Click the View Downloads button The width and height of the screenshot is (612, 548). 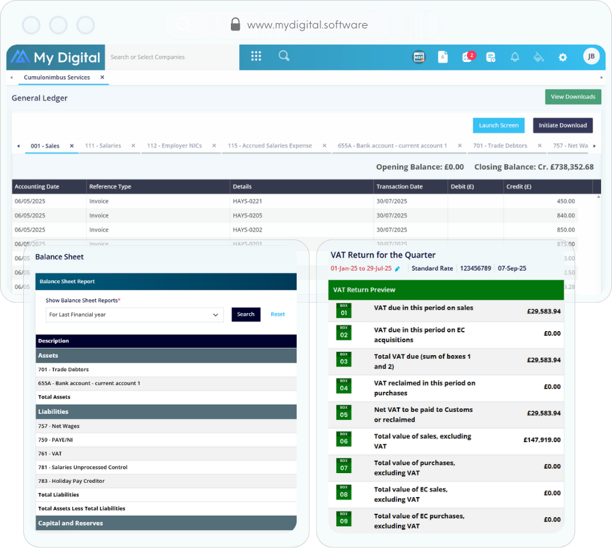tap(573, 97)
